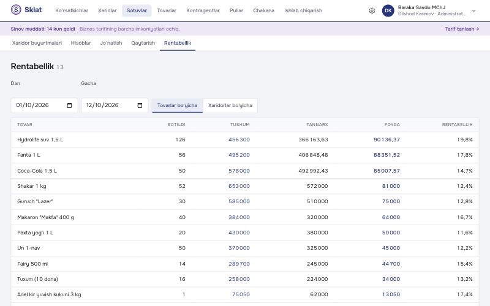490x306 pixels.
Task: Open the Ko'rsatkichlar menu
Action: pyautogui.click(x=72, y=10)
